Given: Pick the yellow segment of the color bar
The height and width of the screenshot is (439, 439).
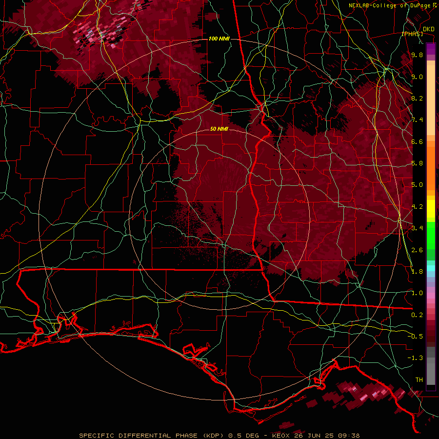Looking at the screenshot, I should [x=431, y=209].
